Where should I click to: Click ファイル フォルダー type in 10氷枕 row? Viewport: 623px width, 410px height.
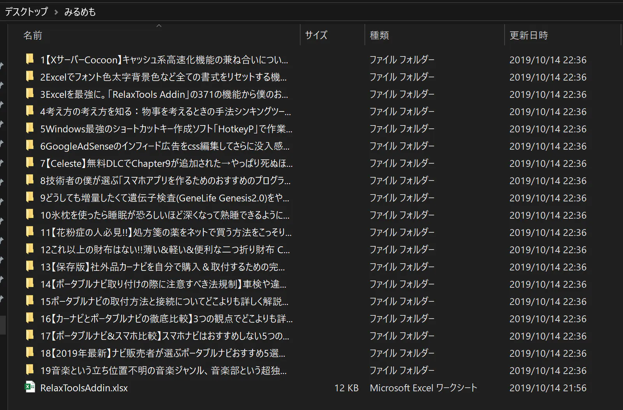coord(402,215)
